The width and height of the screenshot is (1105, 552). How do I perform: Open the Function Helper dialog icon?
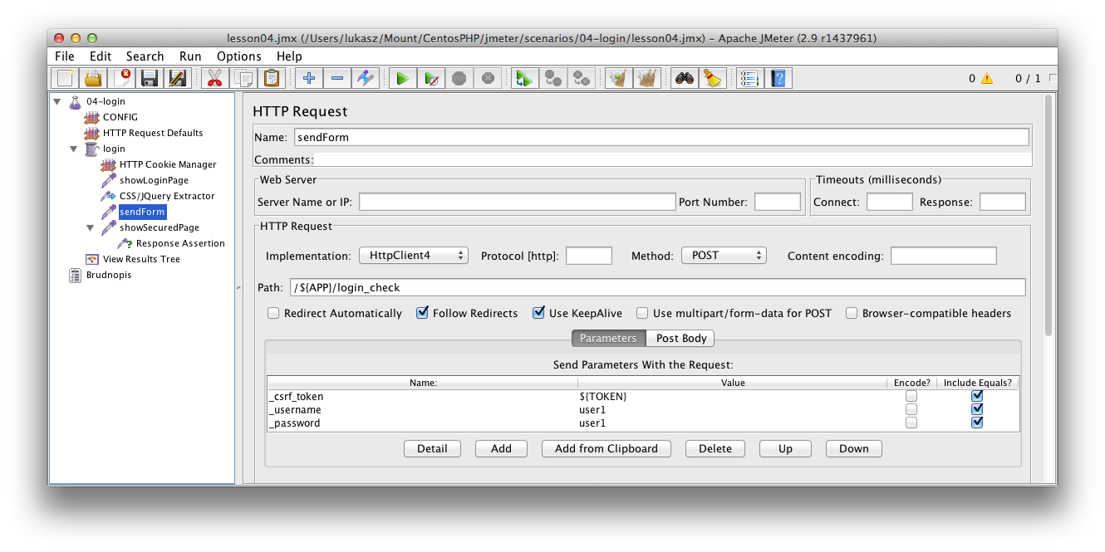point(749,78)
